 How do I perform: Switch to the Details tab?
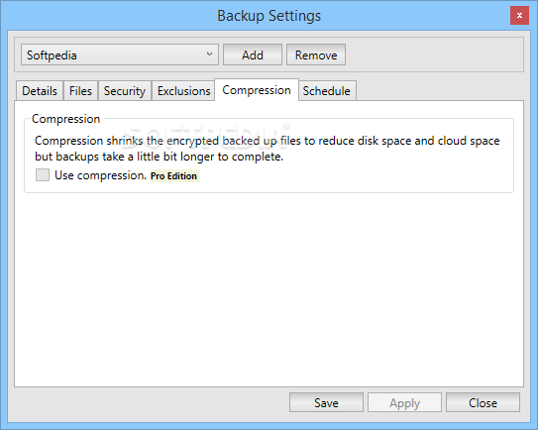click(40, 91)
